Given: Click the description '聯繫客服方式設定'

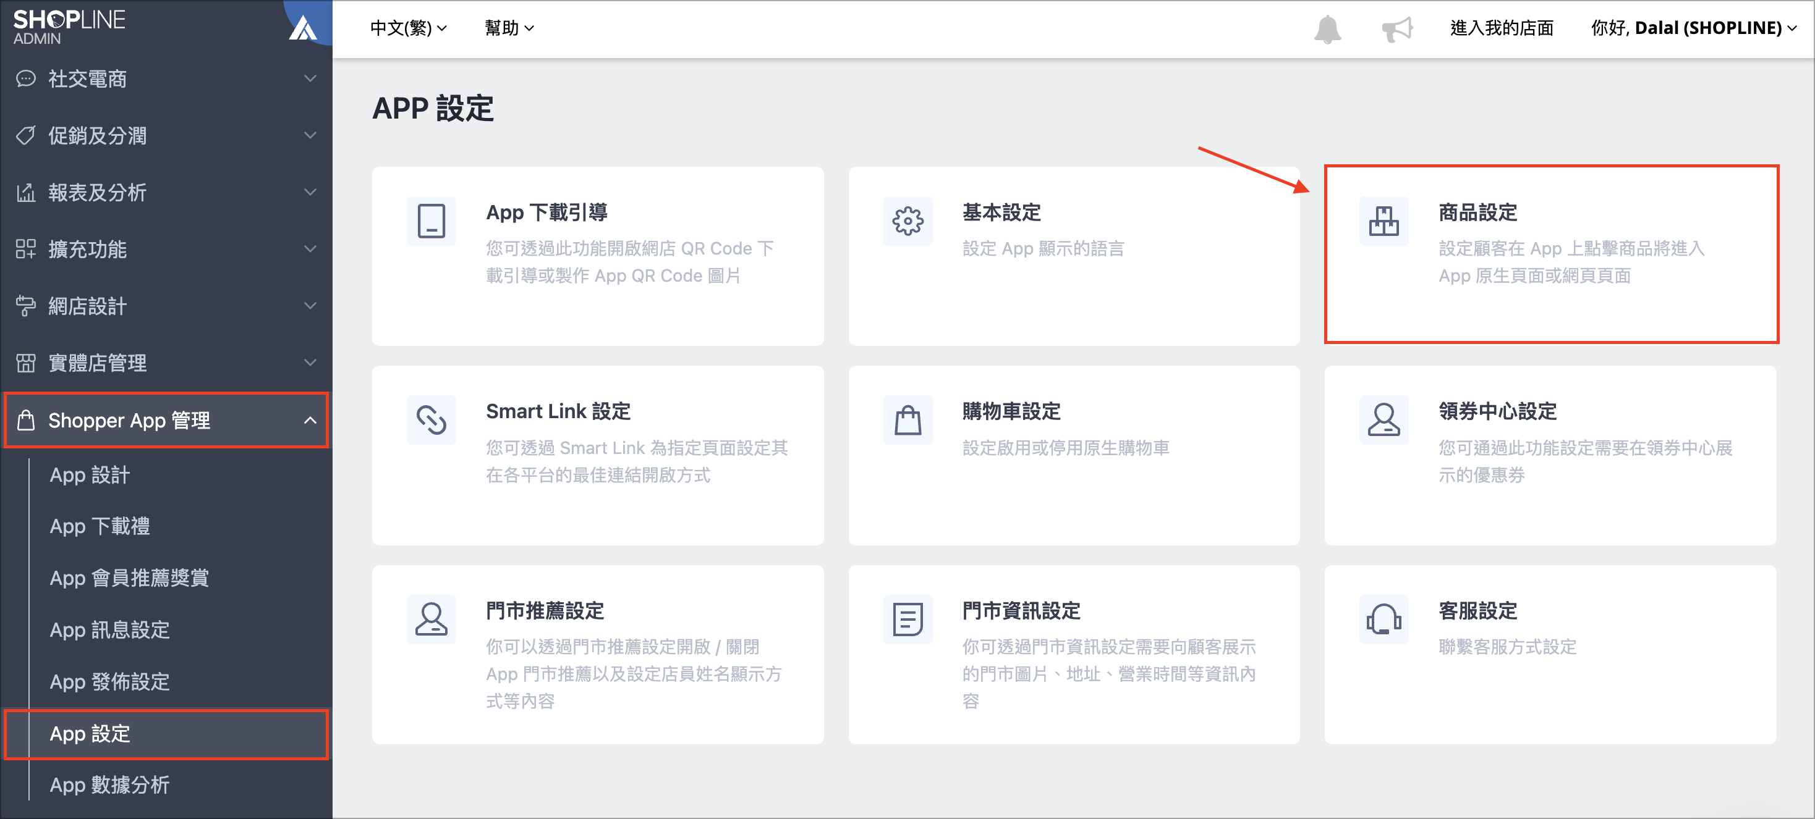Looking at the screenshot, I should [x=1507, y=647].
